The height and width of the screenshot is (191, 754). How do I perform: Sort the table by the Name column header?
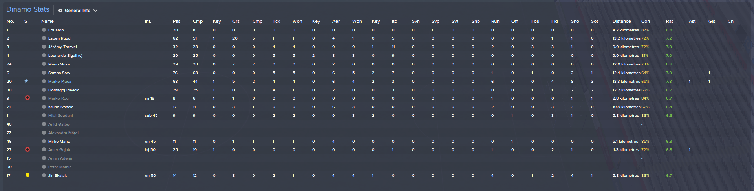(48, 21)
